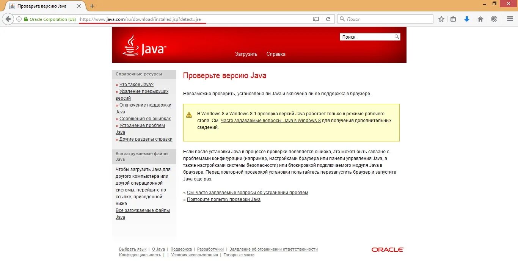Viewport: 518px width, 276px height.
Task: Open 'Удаление предыдущих версий' link
Action: [x=142, y=95]
